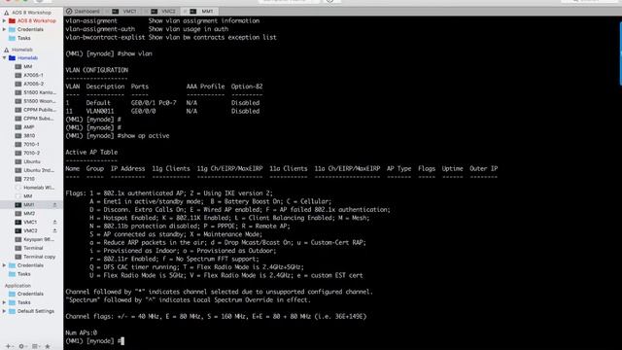
Task: Click the 'Active AP Table' heading
Action: (x=91, y=152)
